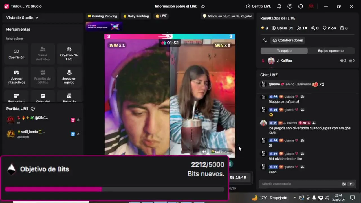Click the 2212/5000 Bits counter
361x203 pixels.
pyautogui.click(x=208, y=165)
